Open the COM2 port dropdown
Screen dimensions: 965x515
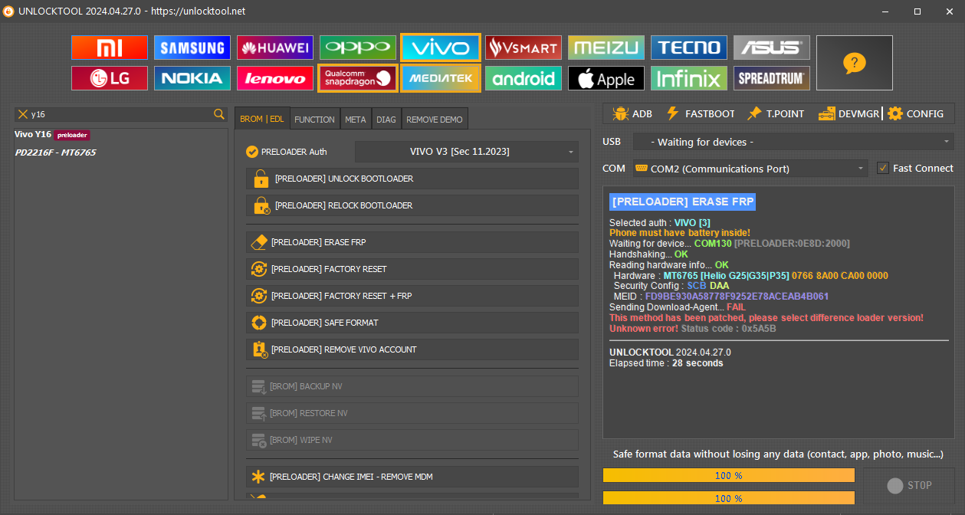tap(750, 168)
